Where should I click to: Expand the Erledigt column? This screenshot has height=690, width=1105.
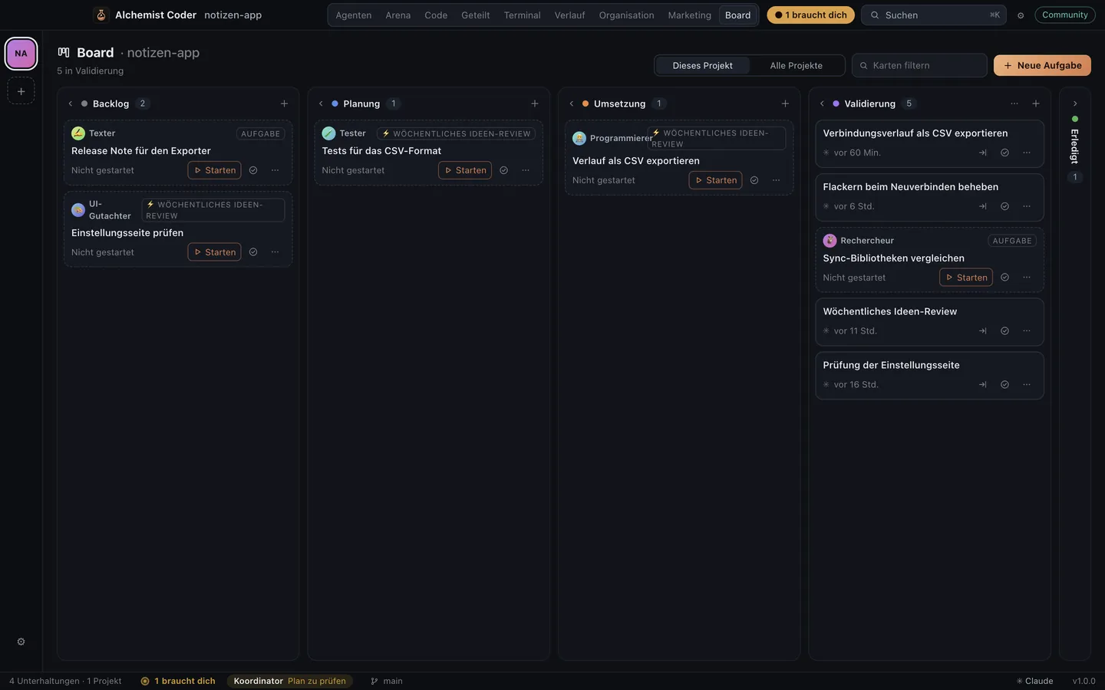tap(1075, 103)
